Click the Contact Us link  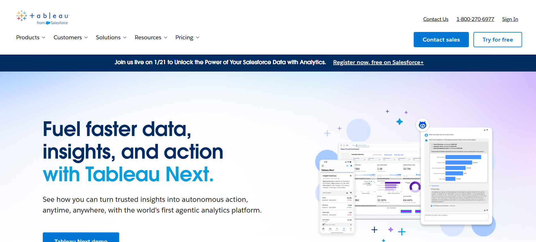(436, 19)
